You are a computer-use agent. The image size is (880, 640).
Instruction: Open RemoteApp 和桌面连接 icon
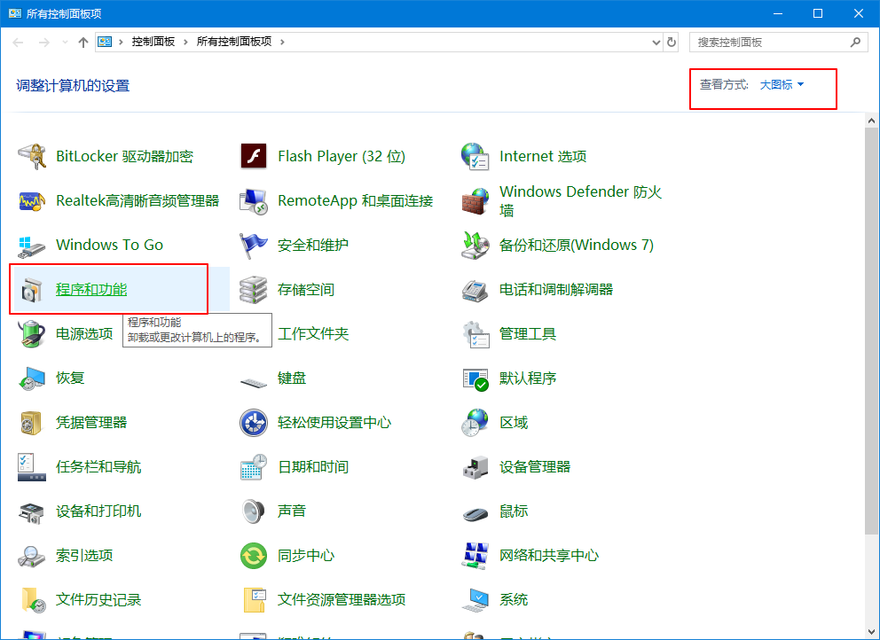(254, 201)
